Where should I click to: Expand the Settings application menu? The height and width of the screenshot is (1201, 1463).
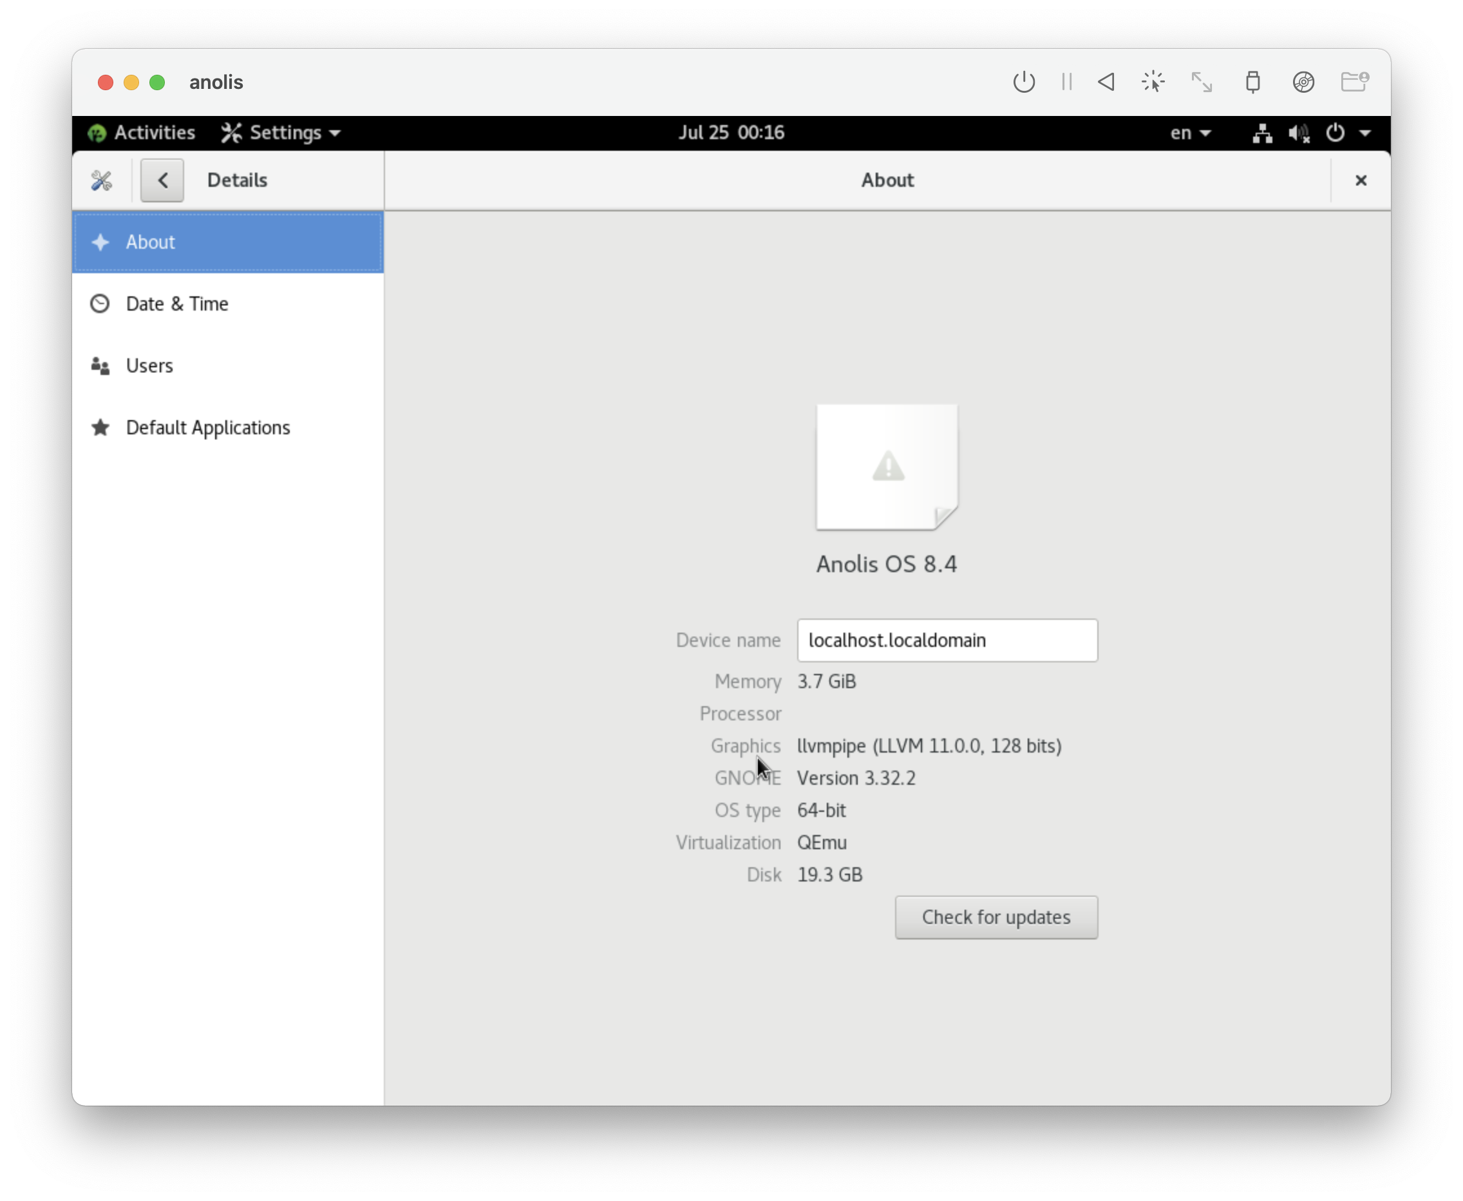pyautogui.click(x=281, y=133)
